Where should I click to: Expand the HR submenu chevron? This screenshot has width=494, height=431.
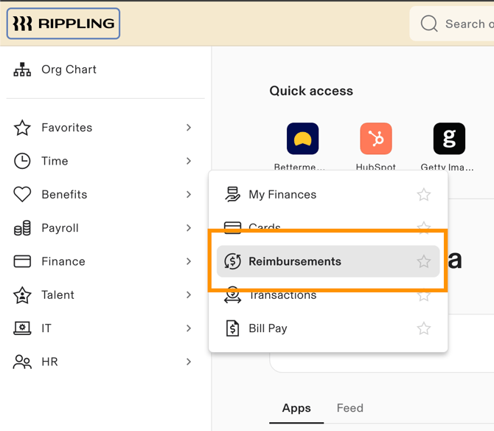(189, 362)
